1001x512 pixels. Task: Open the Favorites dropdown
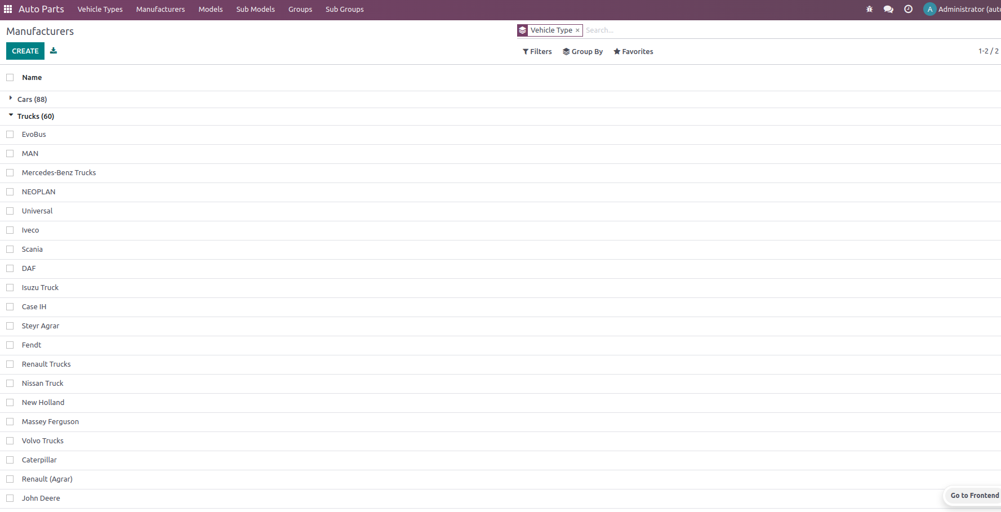point(633,52)
